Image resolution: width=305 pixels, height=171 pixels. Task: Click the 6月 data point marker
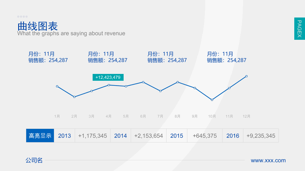coord(143,82)
